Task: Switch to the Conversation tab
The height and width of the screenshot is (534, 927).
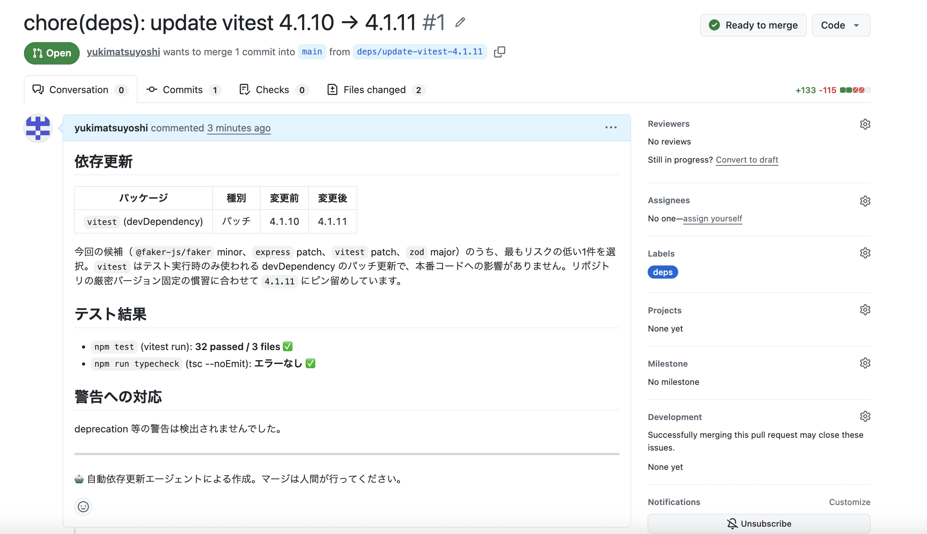Action: 80,90
